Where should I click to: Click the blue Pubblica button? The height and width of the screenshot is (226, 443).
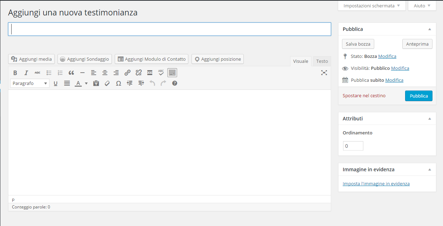tap(418, 96)
